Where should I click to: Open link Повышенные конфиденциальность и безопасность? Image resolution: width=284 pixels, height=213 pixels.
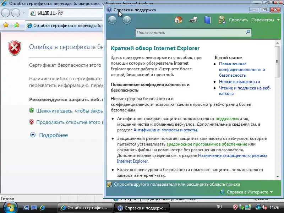pos(242,70)
